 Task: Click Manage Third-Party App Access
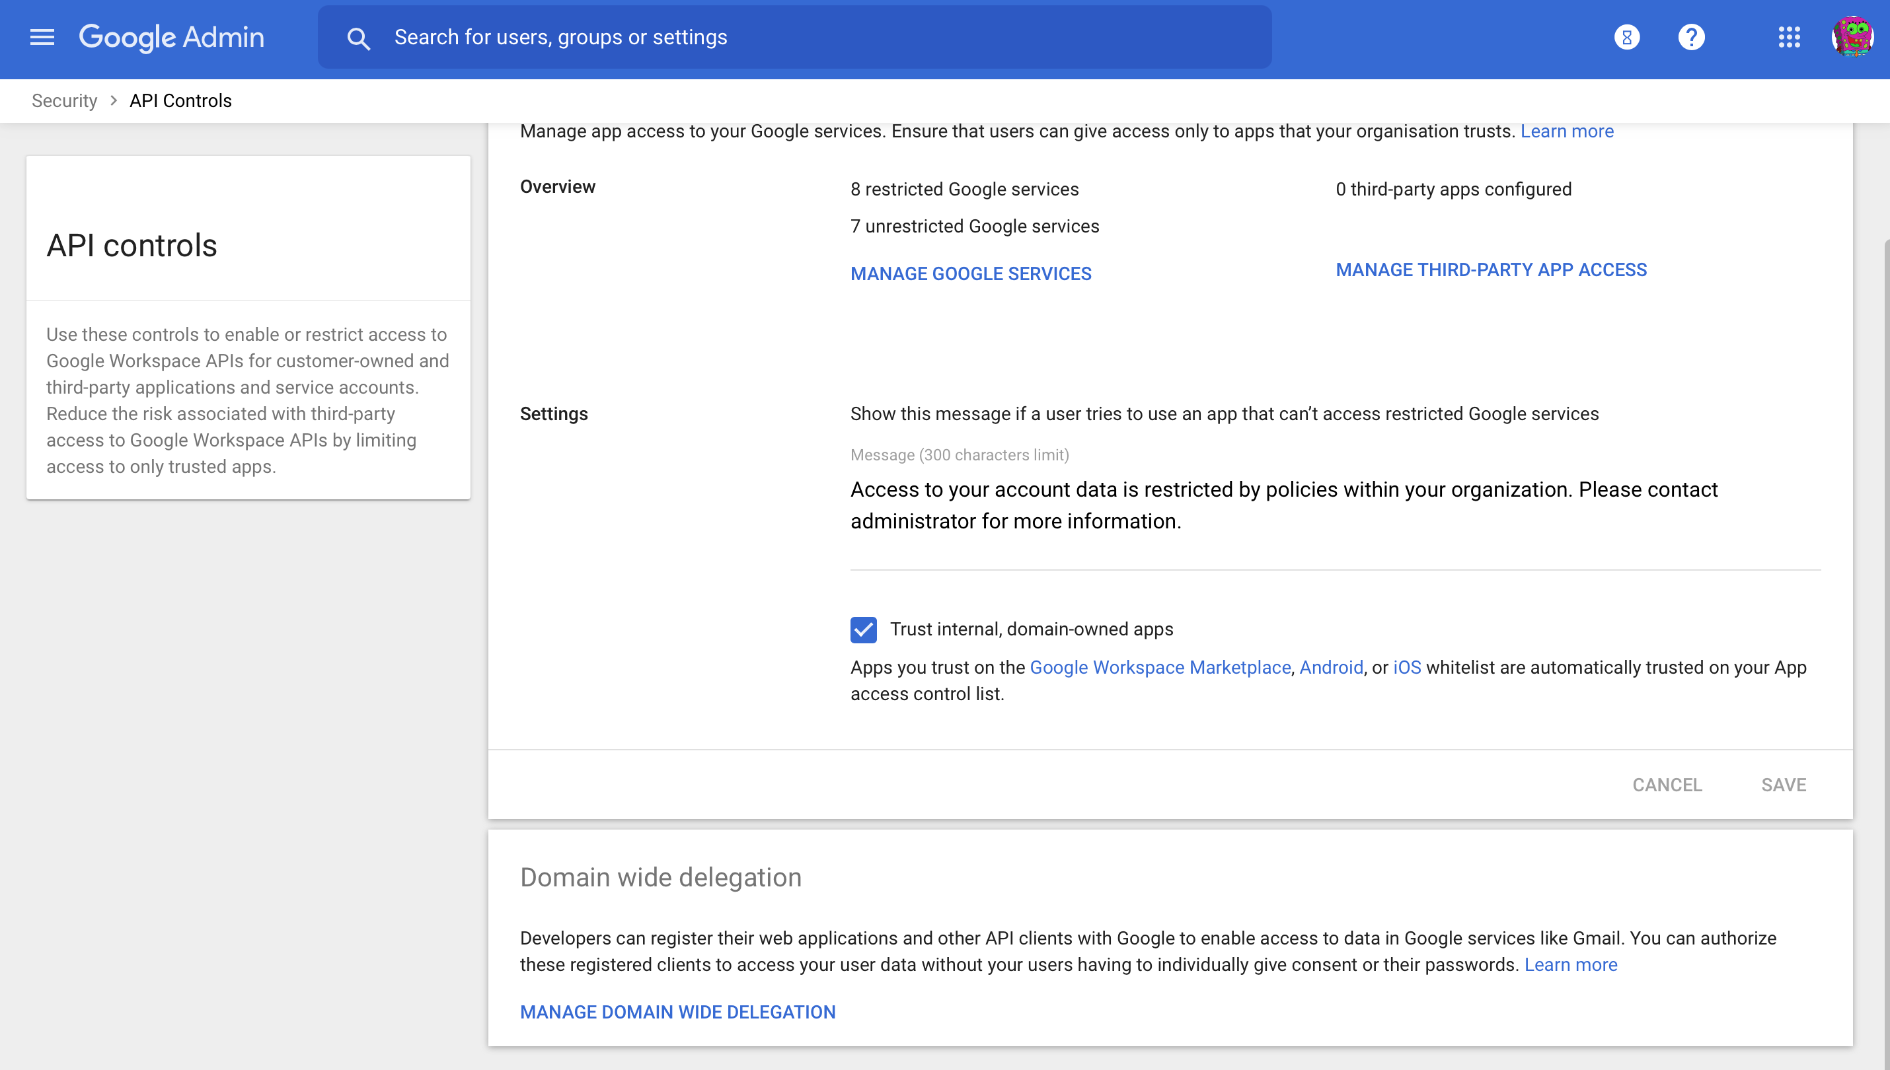coord(1491,269)
